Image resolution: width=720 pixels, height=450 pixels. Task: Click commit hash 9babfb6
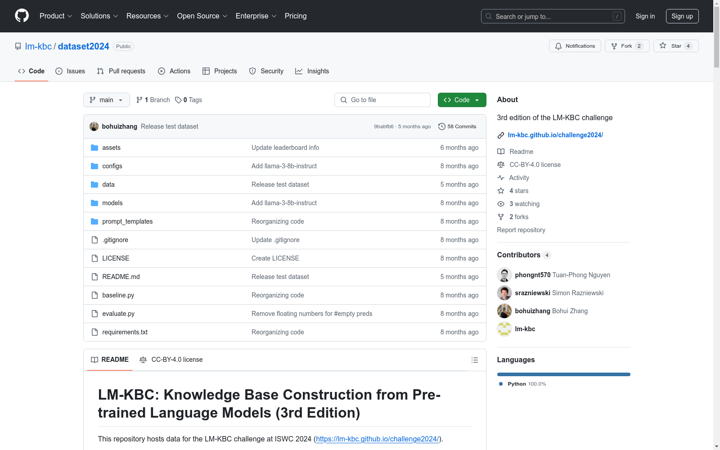pos(384,126)
